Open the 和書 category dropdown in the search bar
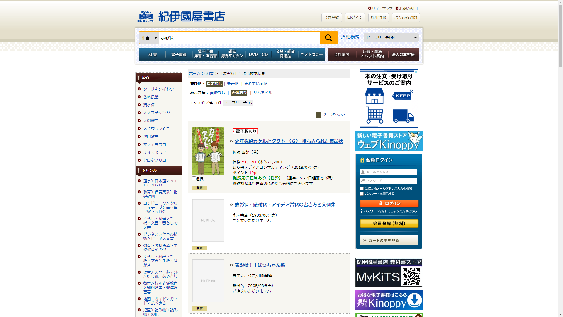 pyautogui.click(x=149, y=38)
